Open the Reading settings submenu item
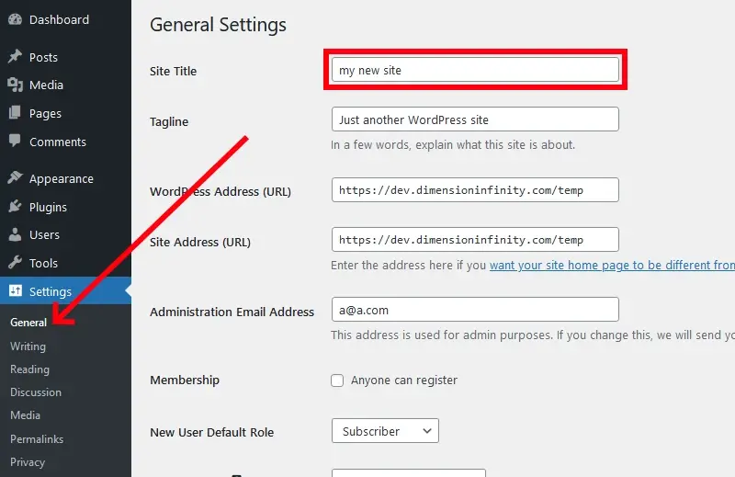Viewport: 735px width, 477px height. tap(29, 369)
